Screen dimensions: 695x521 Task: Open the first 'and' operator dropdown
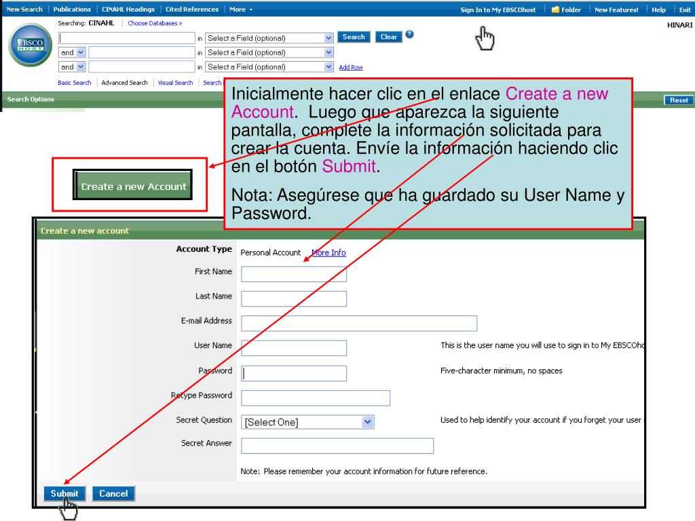click(72, 53)
